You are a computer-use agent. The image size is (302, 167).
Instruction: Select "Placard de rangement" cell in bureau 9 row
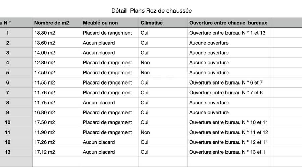pyautogui.click(x=107, y=112)
